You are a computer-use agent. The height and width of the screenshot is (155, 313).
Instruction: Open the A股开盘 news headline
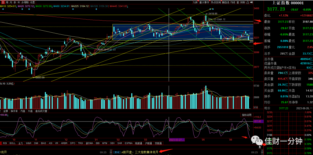140,152
